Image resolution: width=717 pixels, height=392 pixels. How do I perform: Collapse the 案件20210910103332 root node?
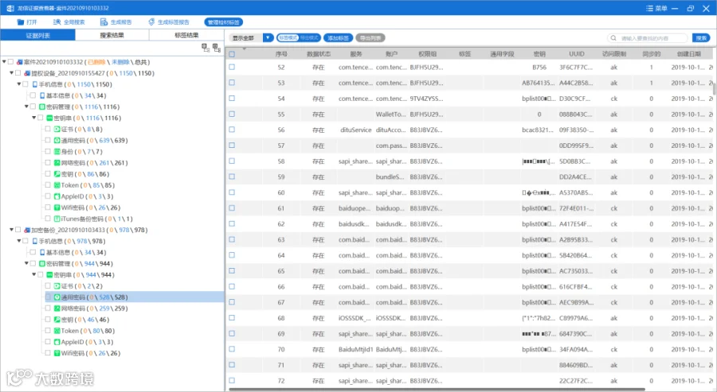pos(4,61)
